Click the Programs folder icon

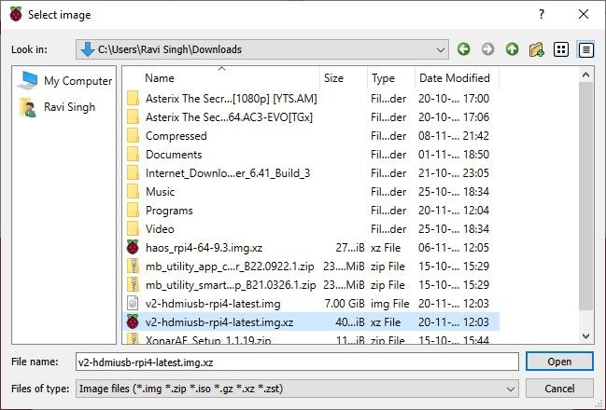click(x=133, y=211)
